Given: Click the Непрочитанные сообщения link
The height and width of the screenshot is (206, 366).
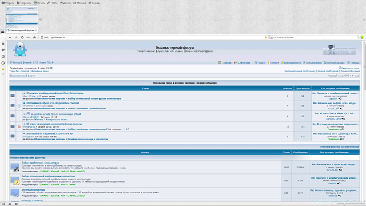Looking at the screenshot, I should tap(300, 71).
